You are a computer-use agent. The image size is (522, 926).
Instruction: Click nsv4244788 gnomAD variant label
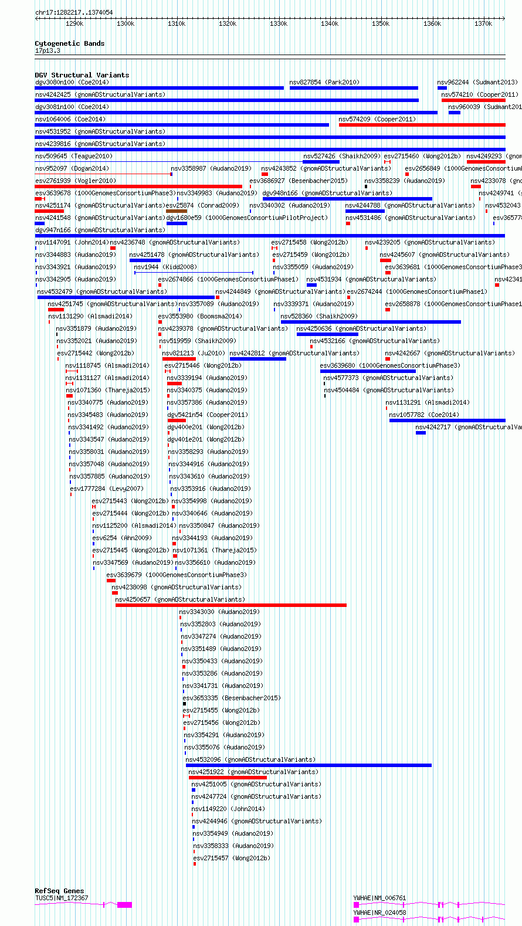click(x=411, y=205)
